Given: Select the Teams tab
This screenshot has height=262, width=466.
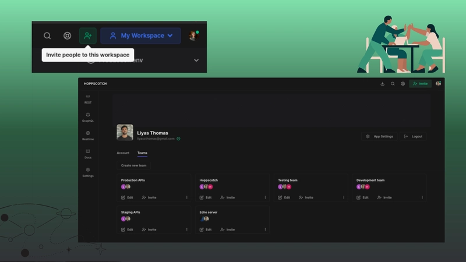Looking at the screenshot, I should click(142, 153).
